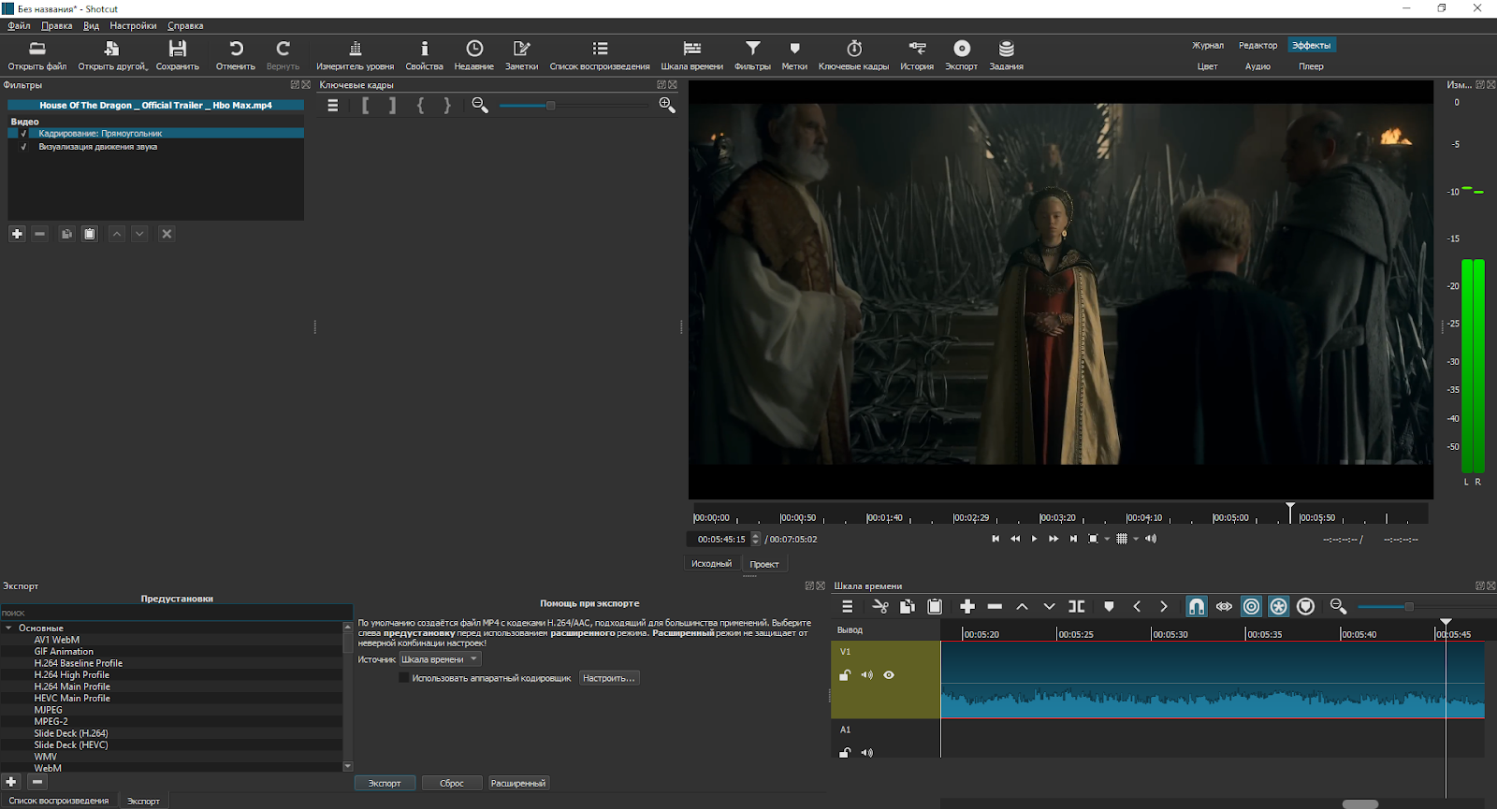Toggle scrub while dragging in timeline
Screen dimensions: 1497x809
(x=1224, y=606)
